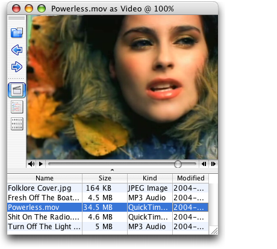
Task: Close the Powerless.mov window
Action: pos(16,8)
